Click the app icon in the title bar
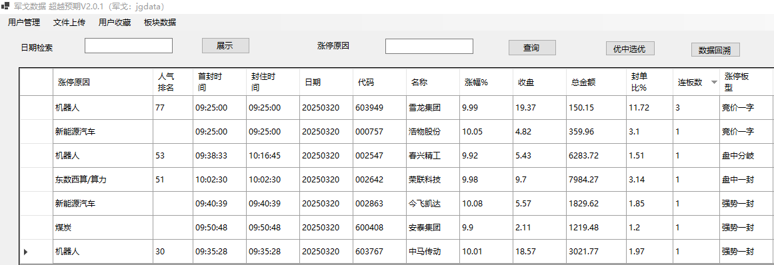The height and width of the screenshot is (265, 774). [5, 7]
